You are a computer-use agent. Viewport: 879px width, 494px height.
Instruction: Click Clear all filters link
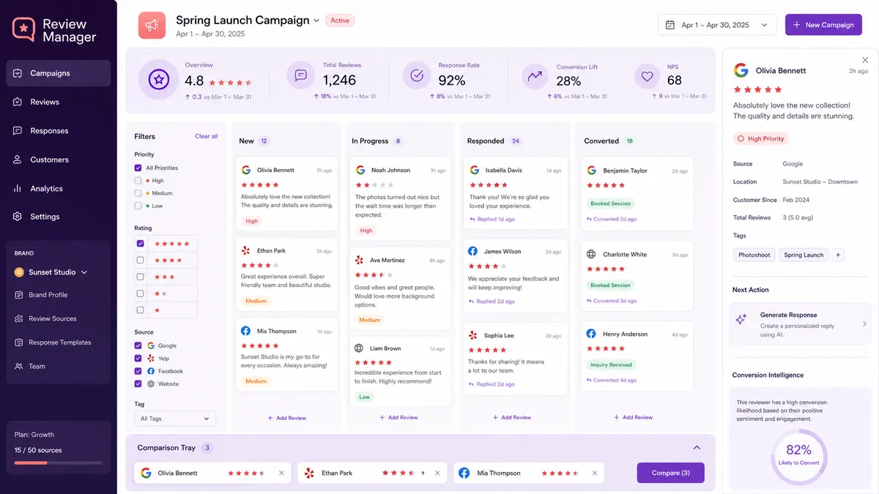pos(206,136)
